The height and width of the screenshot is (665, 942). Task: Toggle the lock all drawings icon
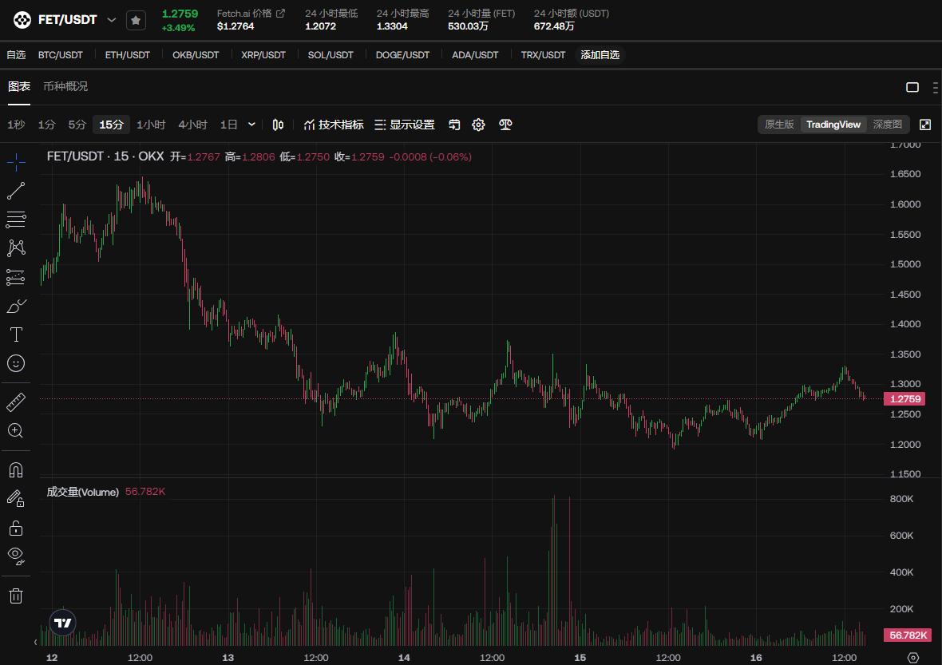click(16, 527)
